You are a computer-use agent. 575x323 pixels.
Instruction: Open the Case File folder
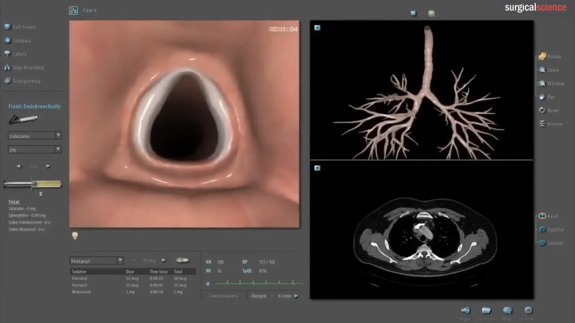tap(486, 310)
